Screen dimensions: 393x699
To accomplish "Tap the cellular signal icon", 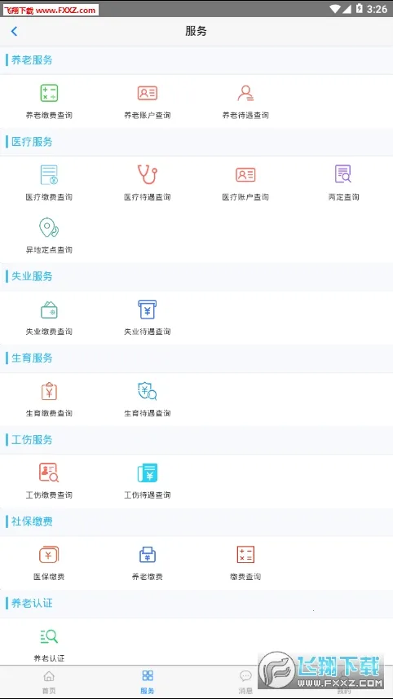I will 347,8.
